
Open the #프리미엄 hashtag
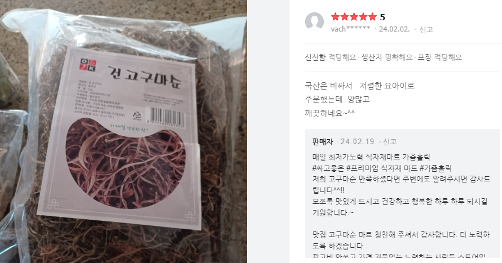tap(361, 168)
